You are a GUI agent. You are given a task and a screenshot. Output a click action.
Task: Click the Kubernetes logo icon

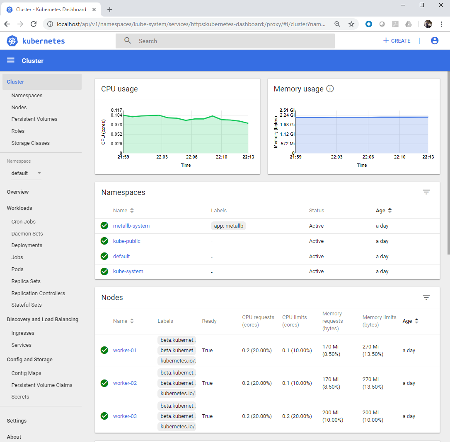tap(12, 41)
